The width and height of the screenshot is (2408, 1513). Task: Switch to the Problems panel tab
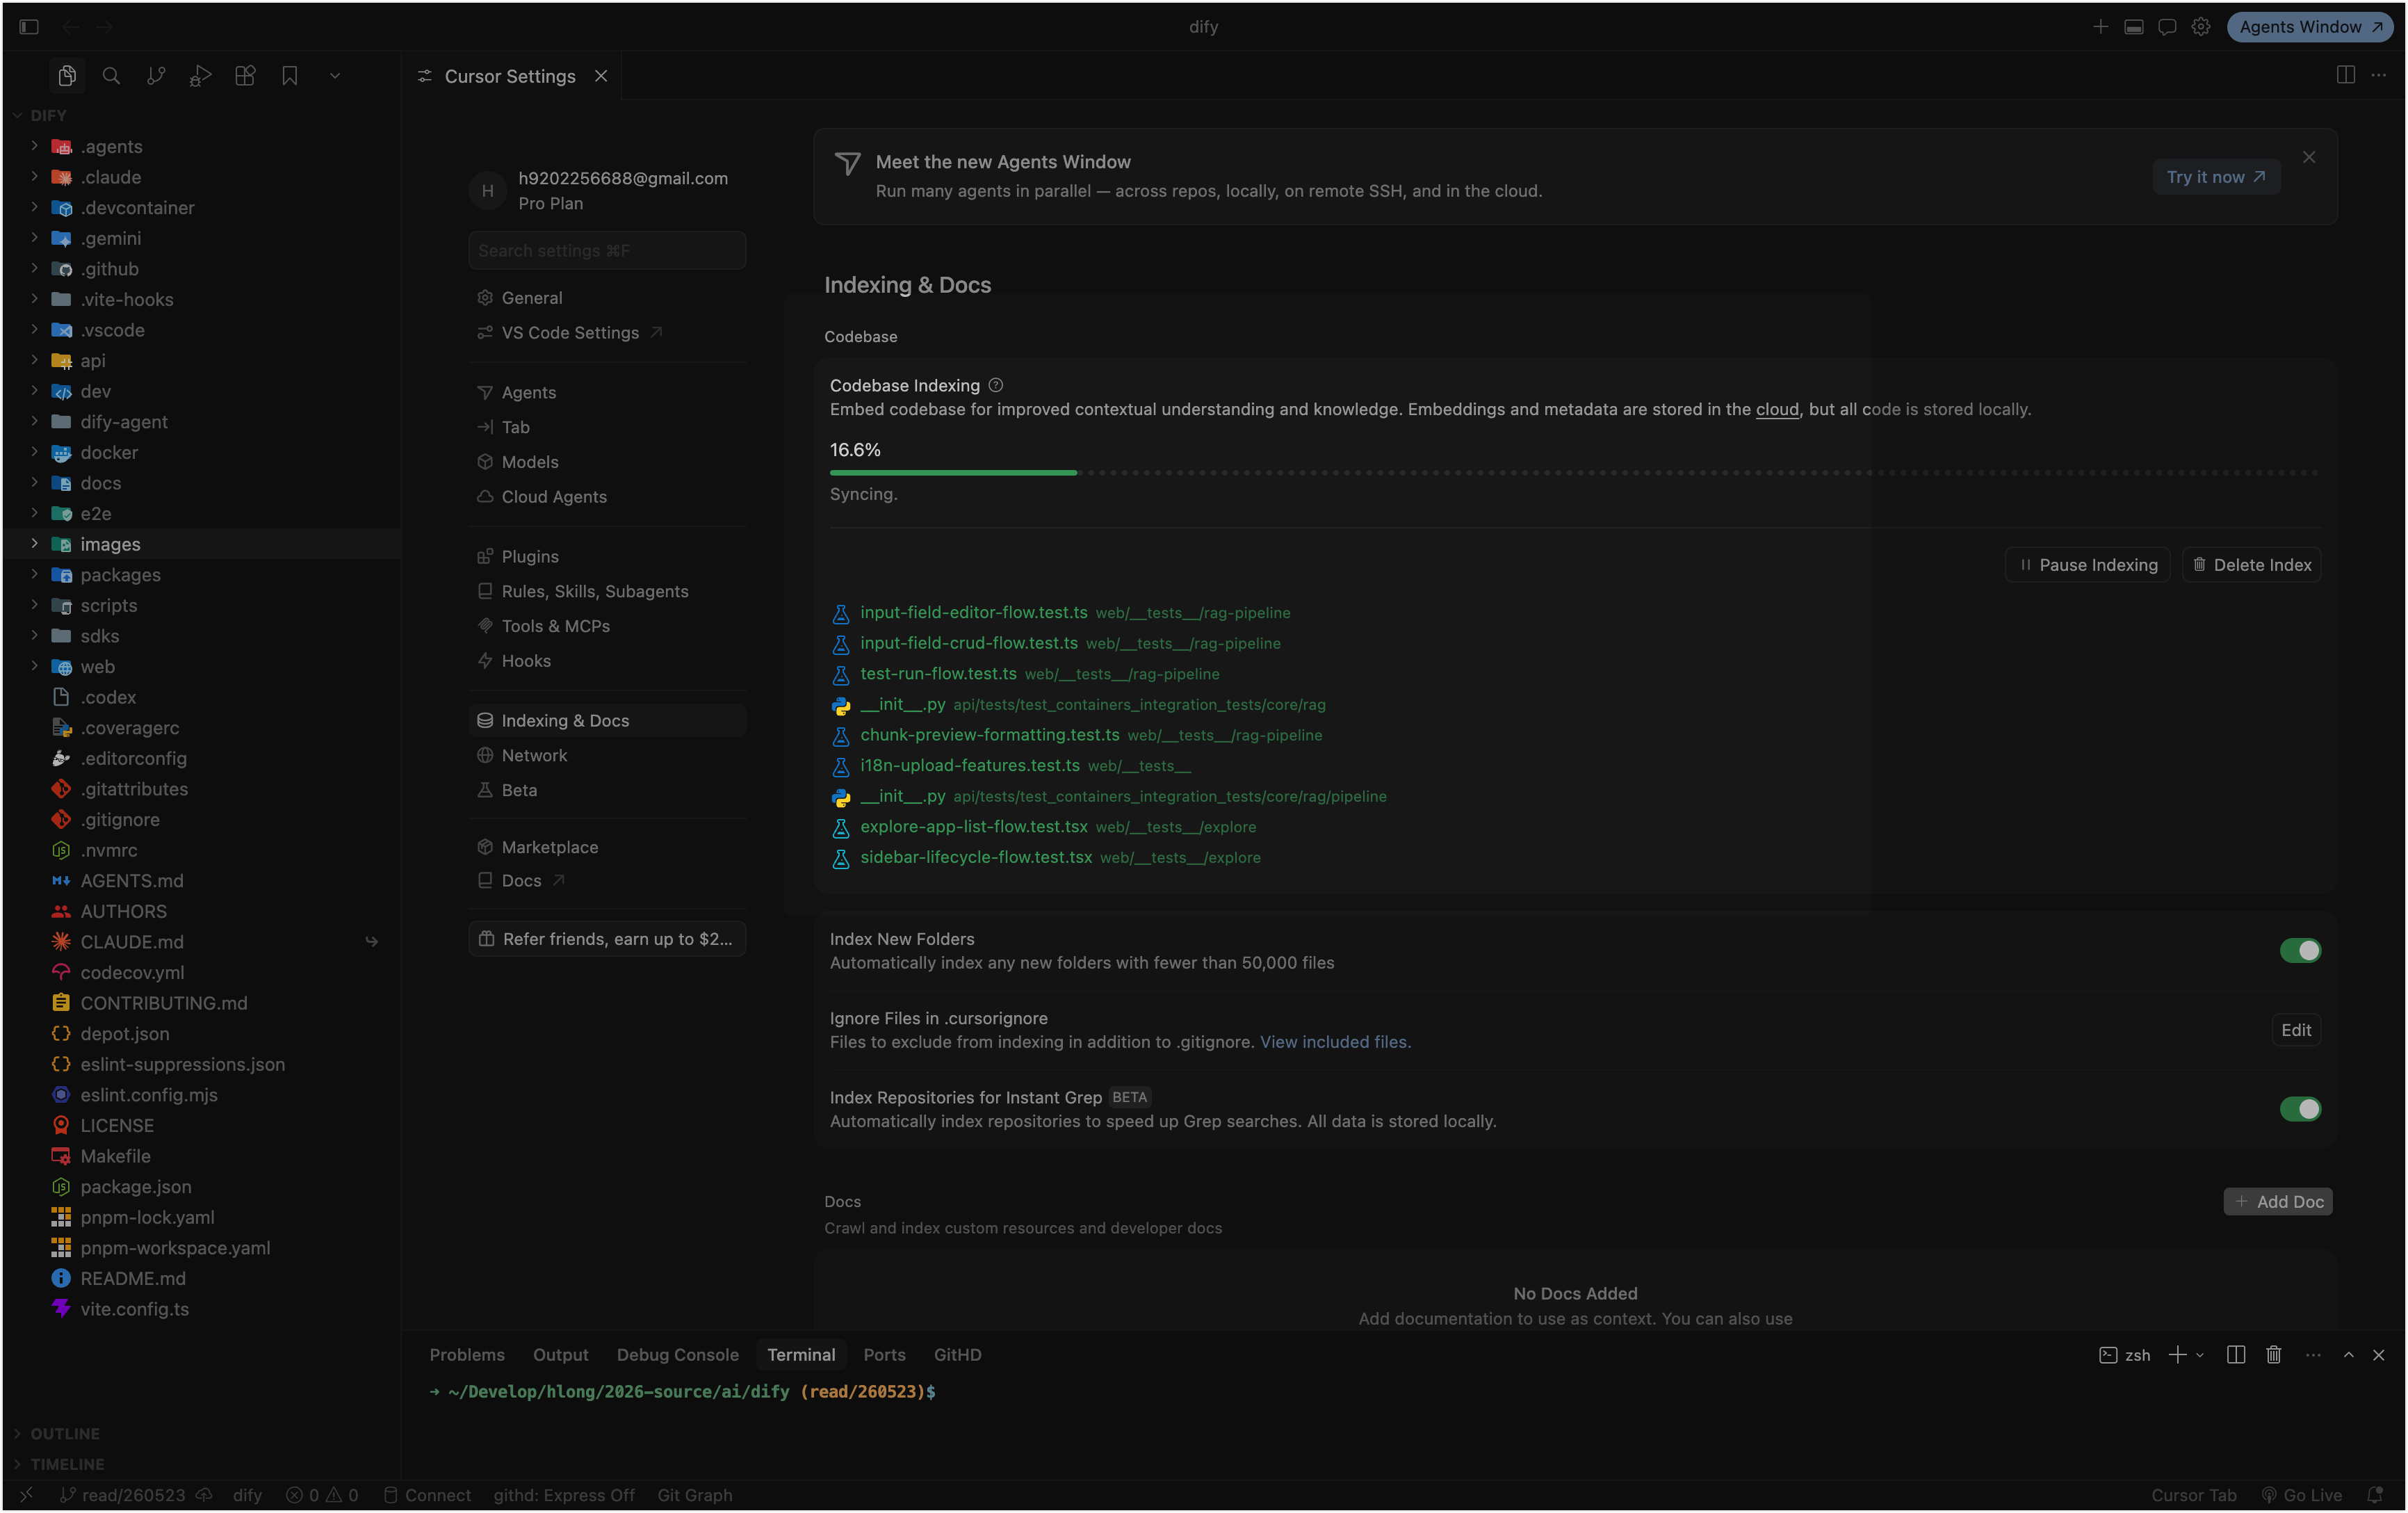pos(467,1355)
